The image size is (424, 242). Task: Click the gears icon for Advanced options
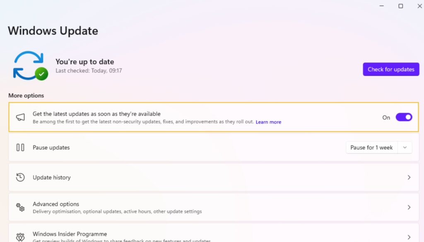20,207
